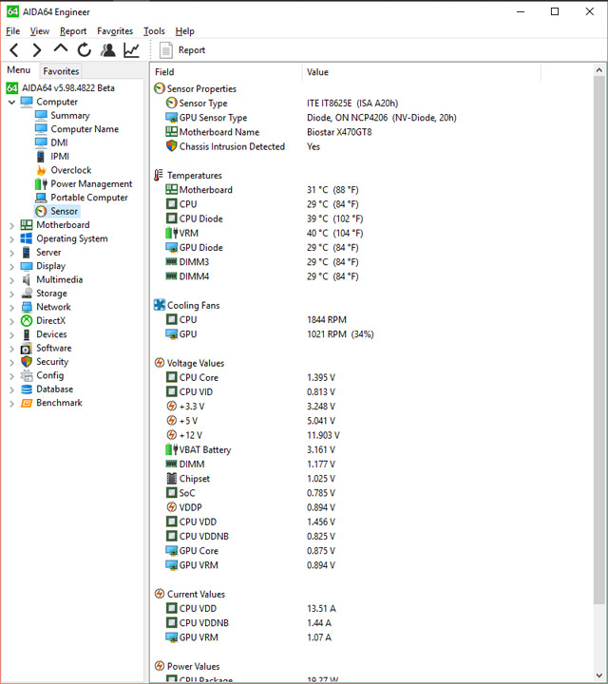Select DMI tree item
Screen dimensions: 608x684
pos(59,142)
